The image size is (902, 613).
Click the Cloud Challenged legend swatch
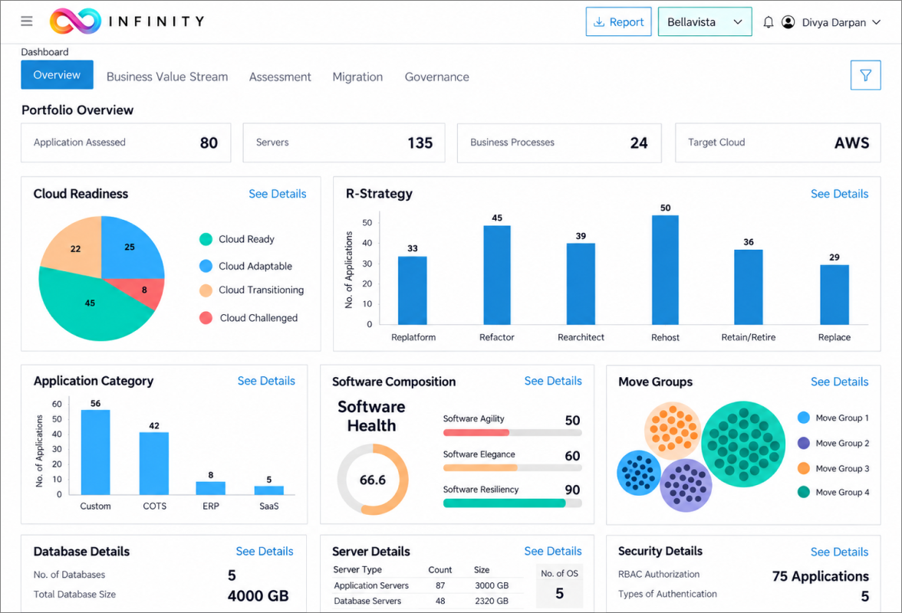[x=206, y=318]
